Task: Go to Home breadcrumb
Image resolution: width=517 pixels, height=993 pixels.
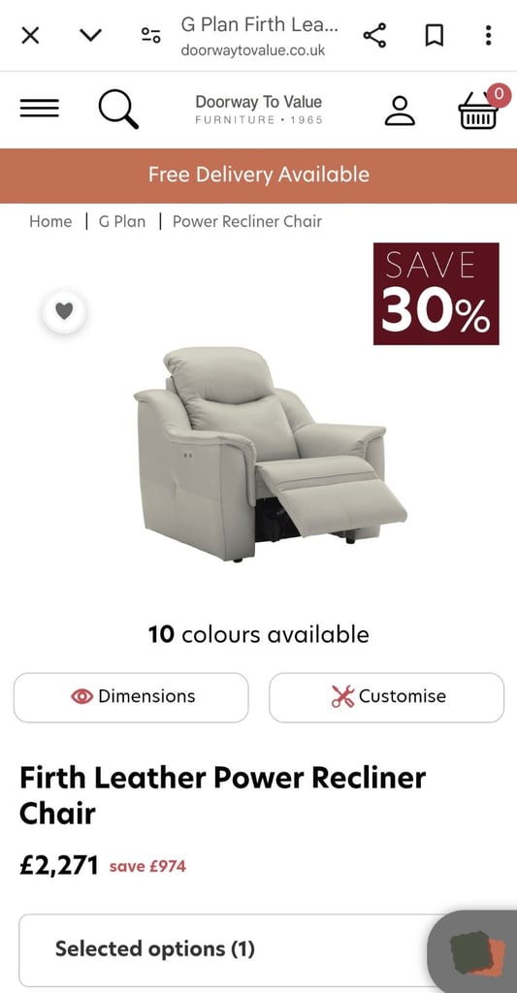Action: [50, 222]
